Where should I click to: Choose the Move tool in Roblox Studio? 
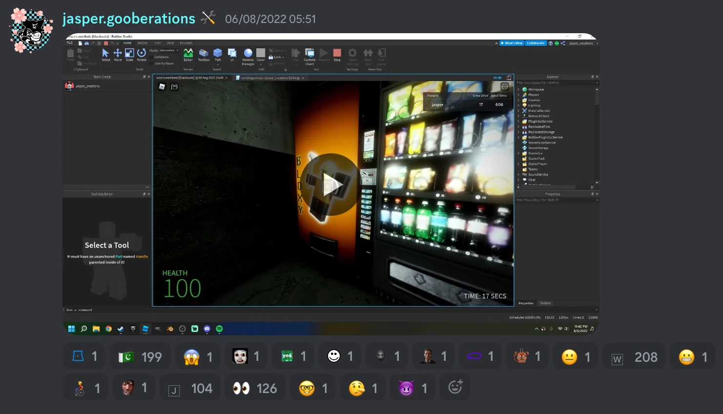118,55
